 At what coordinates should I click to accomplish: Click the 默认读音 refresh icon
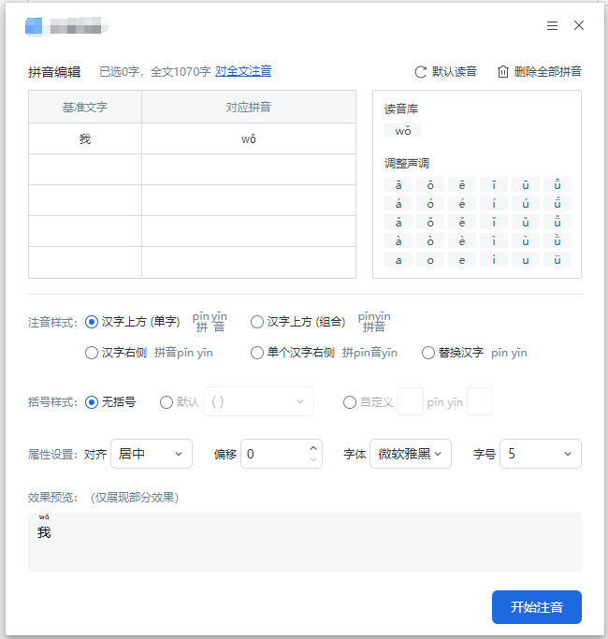point(420,72)
